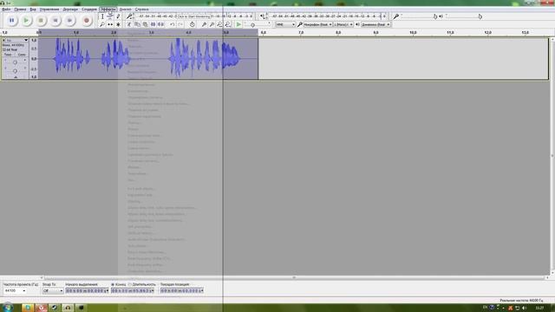Screen dimensions: 555x312
Task: Click the Эффекты menu item
Action: click(108, 10)
